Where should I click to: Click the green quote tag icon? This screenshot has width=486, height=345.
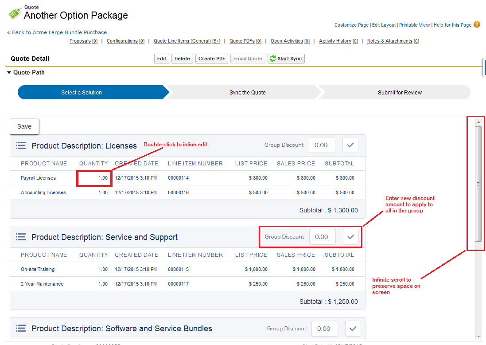pos(14,13)
